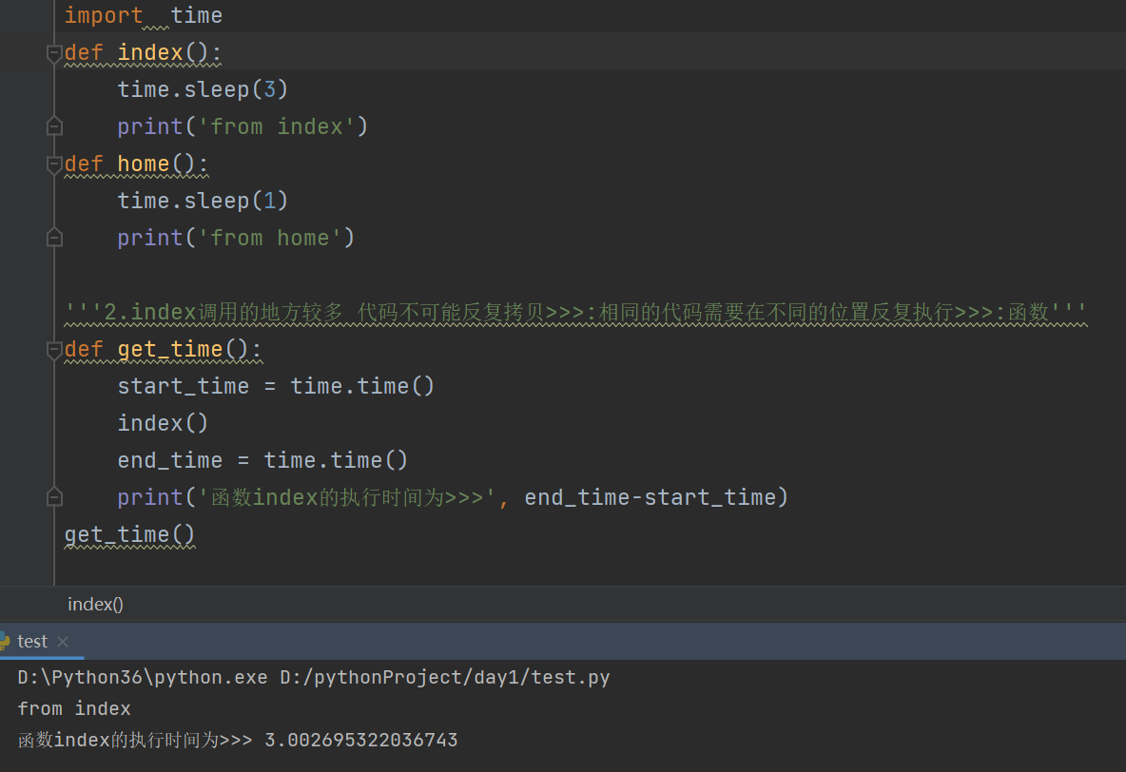
Task: Click the time.sleep(1) line
Action: (x=203, y=201)
